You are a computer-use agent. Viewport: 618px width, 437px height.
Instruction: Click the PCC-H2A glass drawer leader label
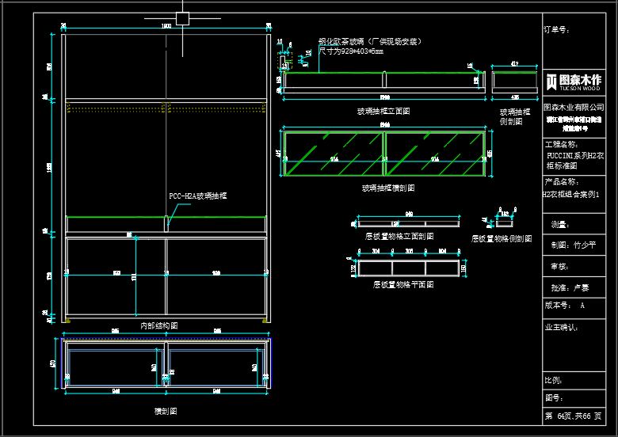click(x=198, y=196)
